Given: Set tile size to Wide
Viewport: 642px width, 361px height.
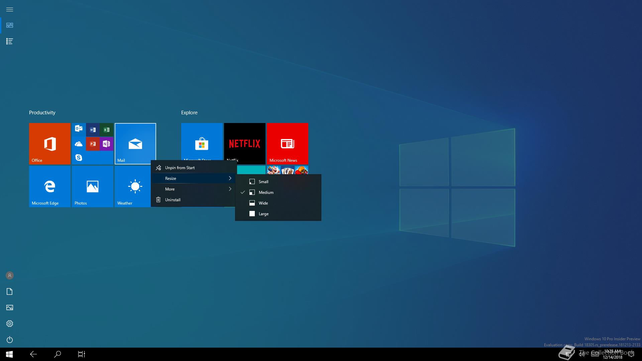Looking at the screenshot, I should pos(278,203).
